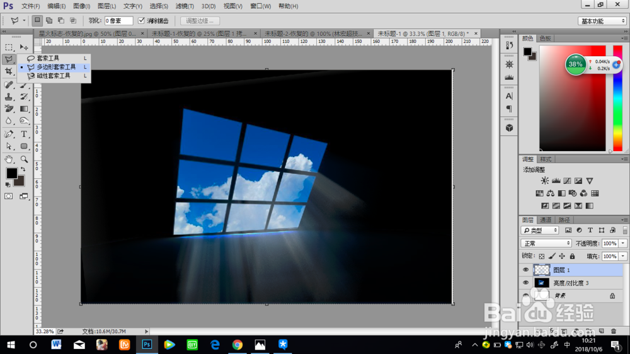
Task: Open the Color panel flyout menu
Action: 624,38
